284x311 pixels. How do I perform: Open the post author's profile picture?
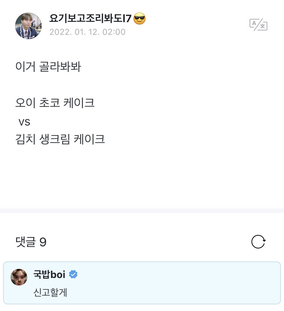tap(28, 26)
